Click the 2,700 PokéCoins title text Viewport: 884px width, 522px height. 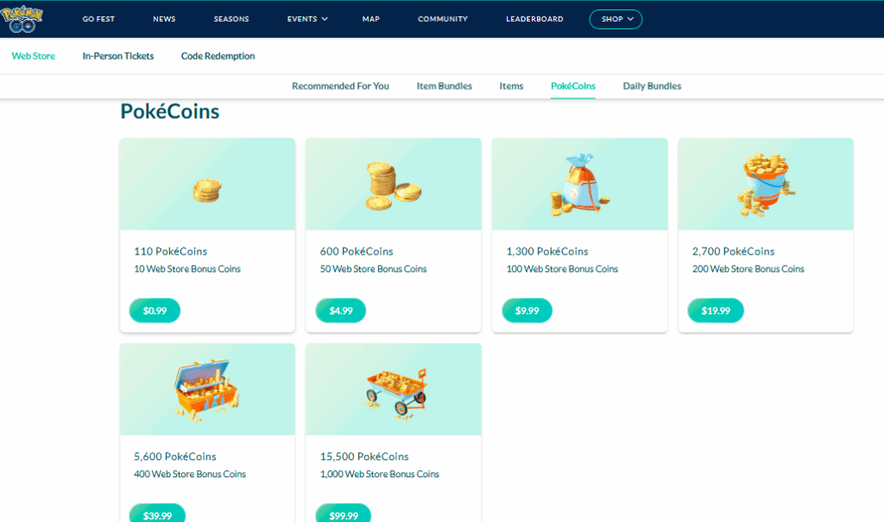point(733,251)
